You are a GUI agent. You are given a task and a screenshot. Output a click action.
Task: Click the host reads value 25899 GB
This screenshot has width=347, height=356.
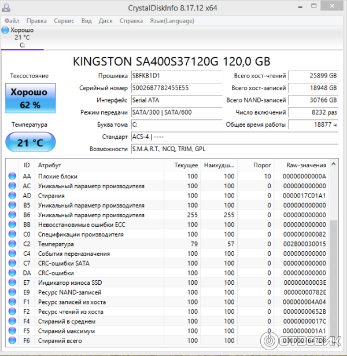click(313, 76)
